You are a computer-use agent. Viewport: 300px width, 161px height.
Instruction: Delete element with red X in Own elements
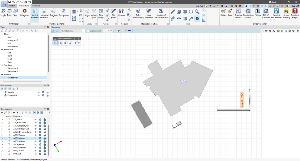[x=9, y=112]
